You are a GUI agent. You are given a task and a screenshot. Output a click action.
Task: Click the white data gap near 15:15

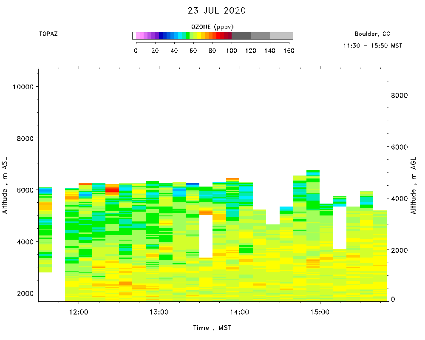click(x=340, y=228)
